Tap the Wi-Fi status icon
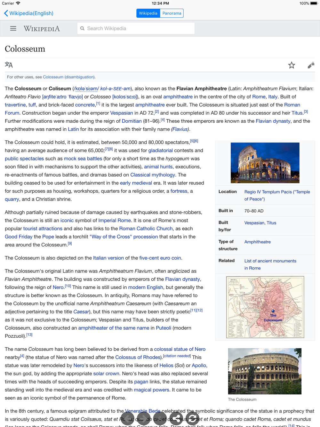 pos(18,3)
